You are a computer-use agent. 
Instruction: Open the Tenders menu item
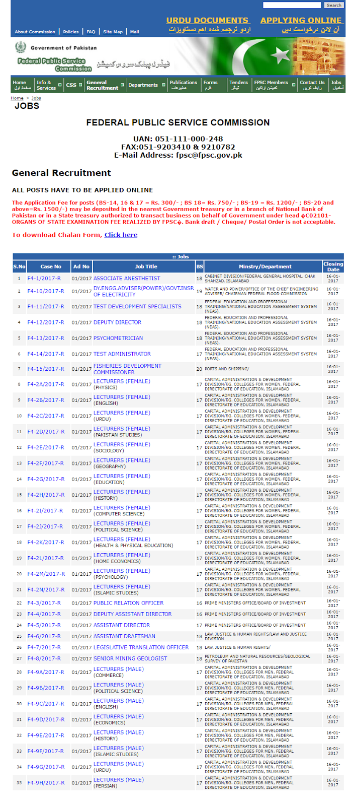pyautogui.click(x=238, y=85)
